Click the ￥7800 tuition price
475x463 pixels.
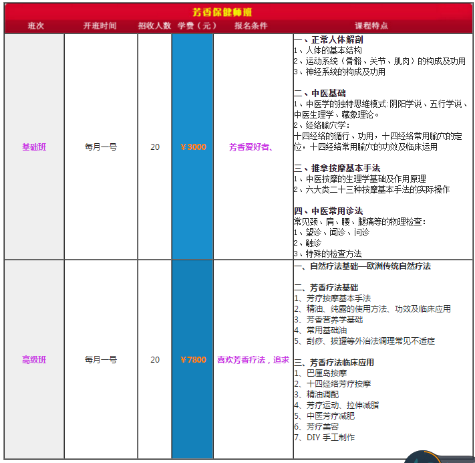(x=193, y=360)
